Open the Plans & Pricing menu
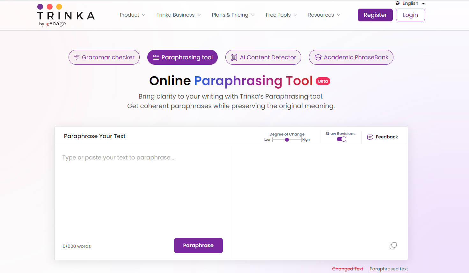Viewport: 469px width, 273px height. point(233,15)
